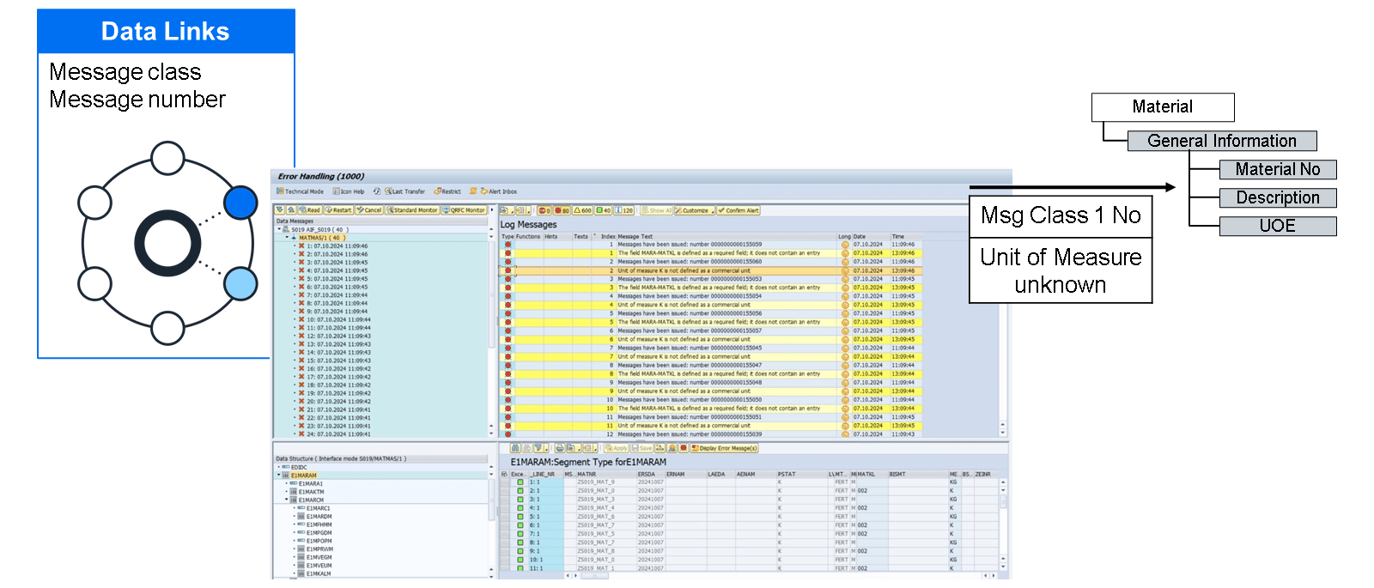Click the Restrict toolbar item

coord(447,191)
